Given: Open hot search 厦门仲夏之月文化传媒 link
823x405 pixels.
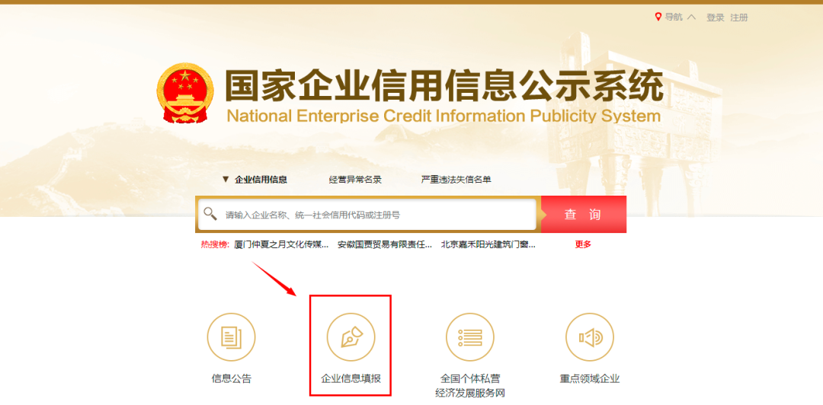Looking at the screenshot, I should coord(281,244).
